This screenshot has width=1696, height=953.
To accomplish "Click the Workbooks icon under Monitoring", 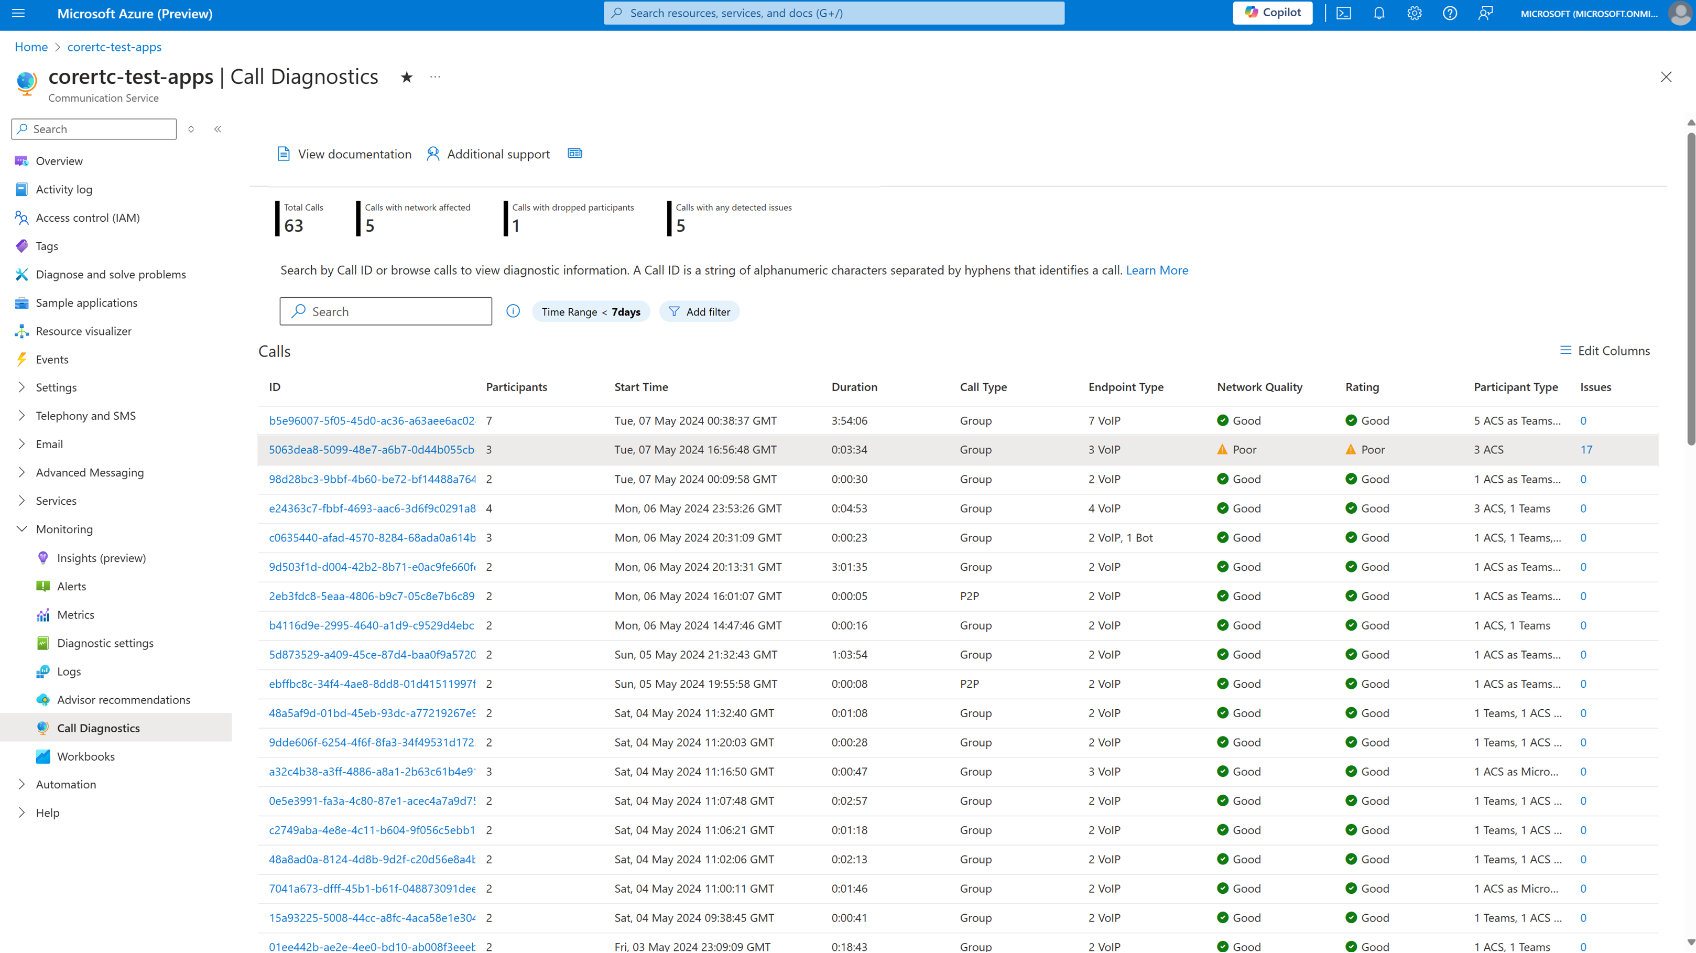I will click(x=43, y=755).
